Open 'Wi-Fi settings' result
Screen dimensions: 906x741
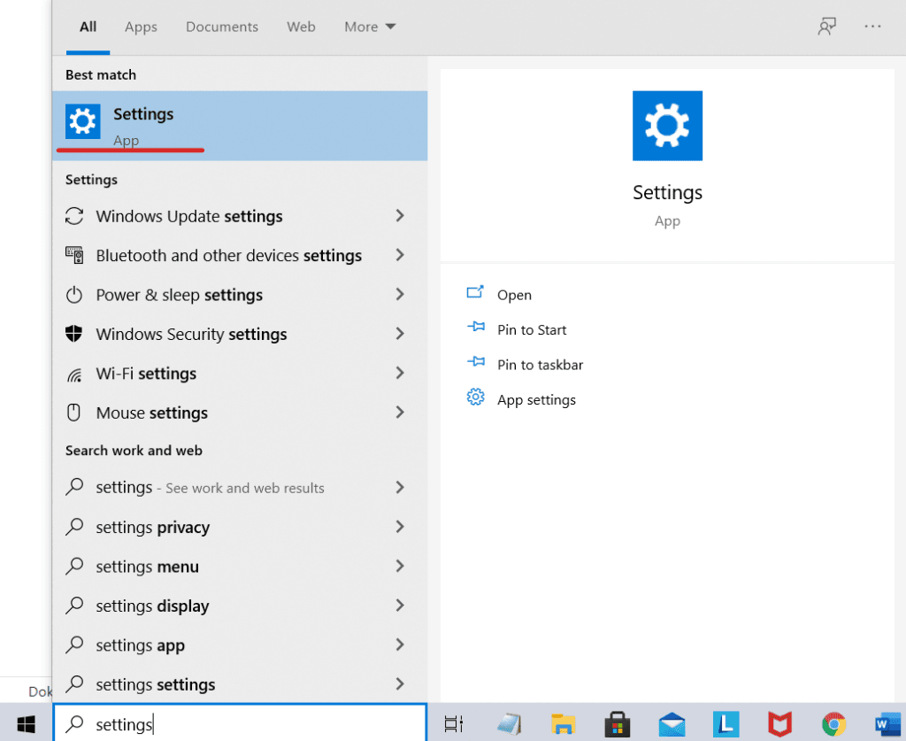(x=240, y=374)
